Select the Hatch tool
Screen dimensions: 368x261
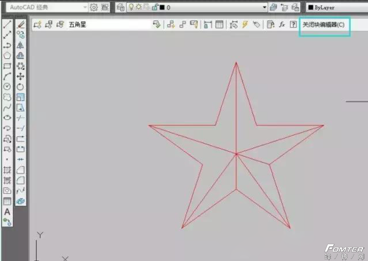tap(7, 170)
